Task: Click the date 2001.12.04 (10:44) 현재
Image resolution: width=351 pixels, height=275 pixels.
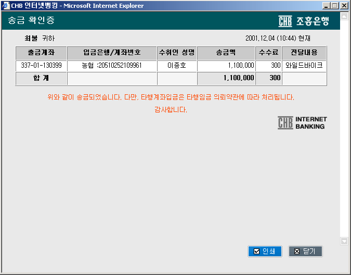Action: click(278, 39)
